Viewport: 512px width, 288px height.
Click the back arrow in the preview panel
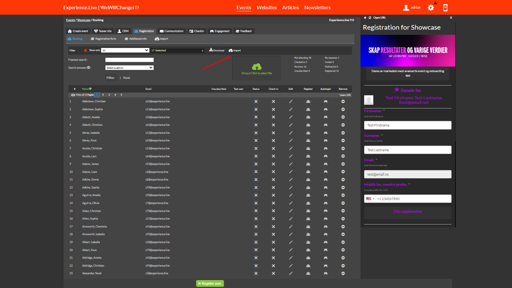(x=365, y=18)
